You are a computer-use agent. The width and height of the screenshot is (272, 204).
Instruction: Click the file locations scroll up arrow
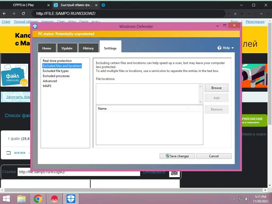(x=200, y=86)
